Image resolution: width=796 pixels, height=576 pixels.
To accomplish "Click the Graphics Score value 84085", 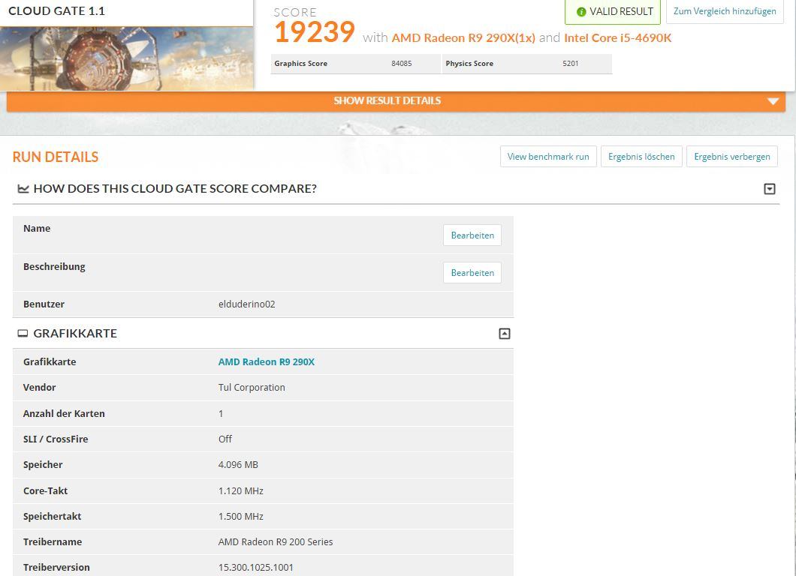I will pyautogui.click(x=402, y=64).
